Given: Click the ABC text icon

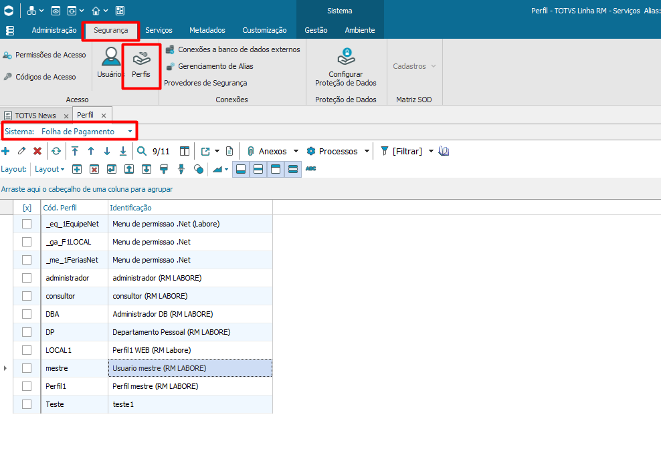Looking at the screenshot, I should (x=310, y=169).
